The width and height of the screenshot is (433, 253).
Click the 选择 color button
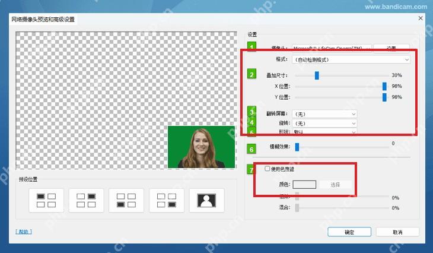click(x=335, y=185)
